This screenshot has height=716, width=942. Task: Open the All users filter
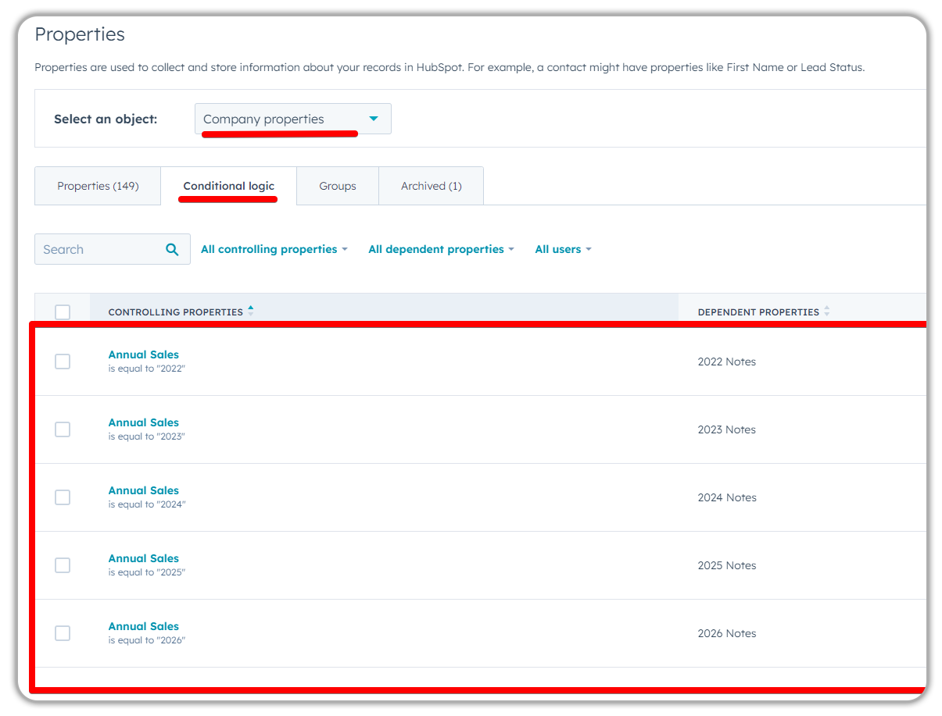tap(563, 250)
